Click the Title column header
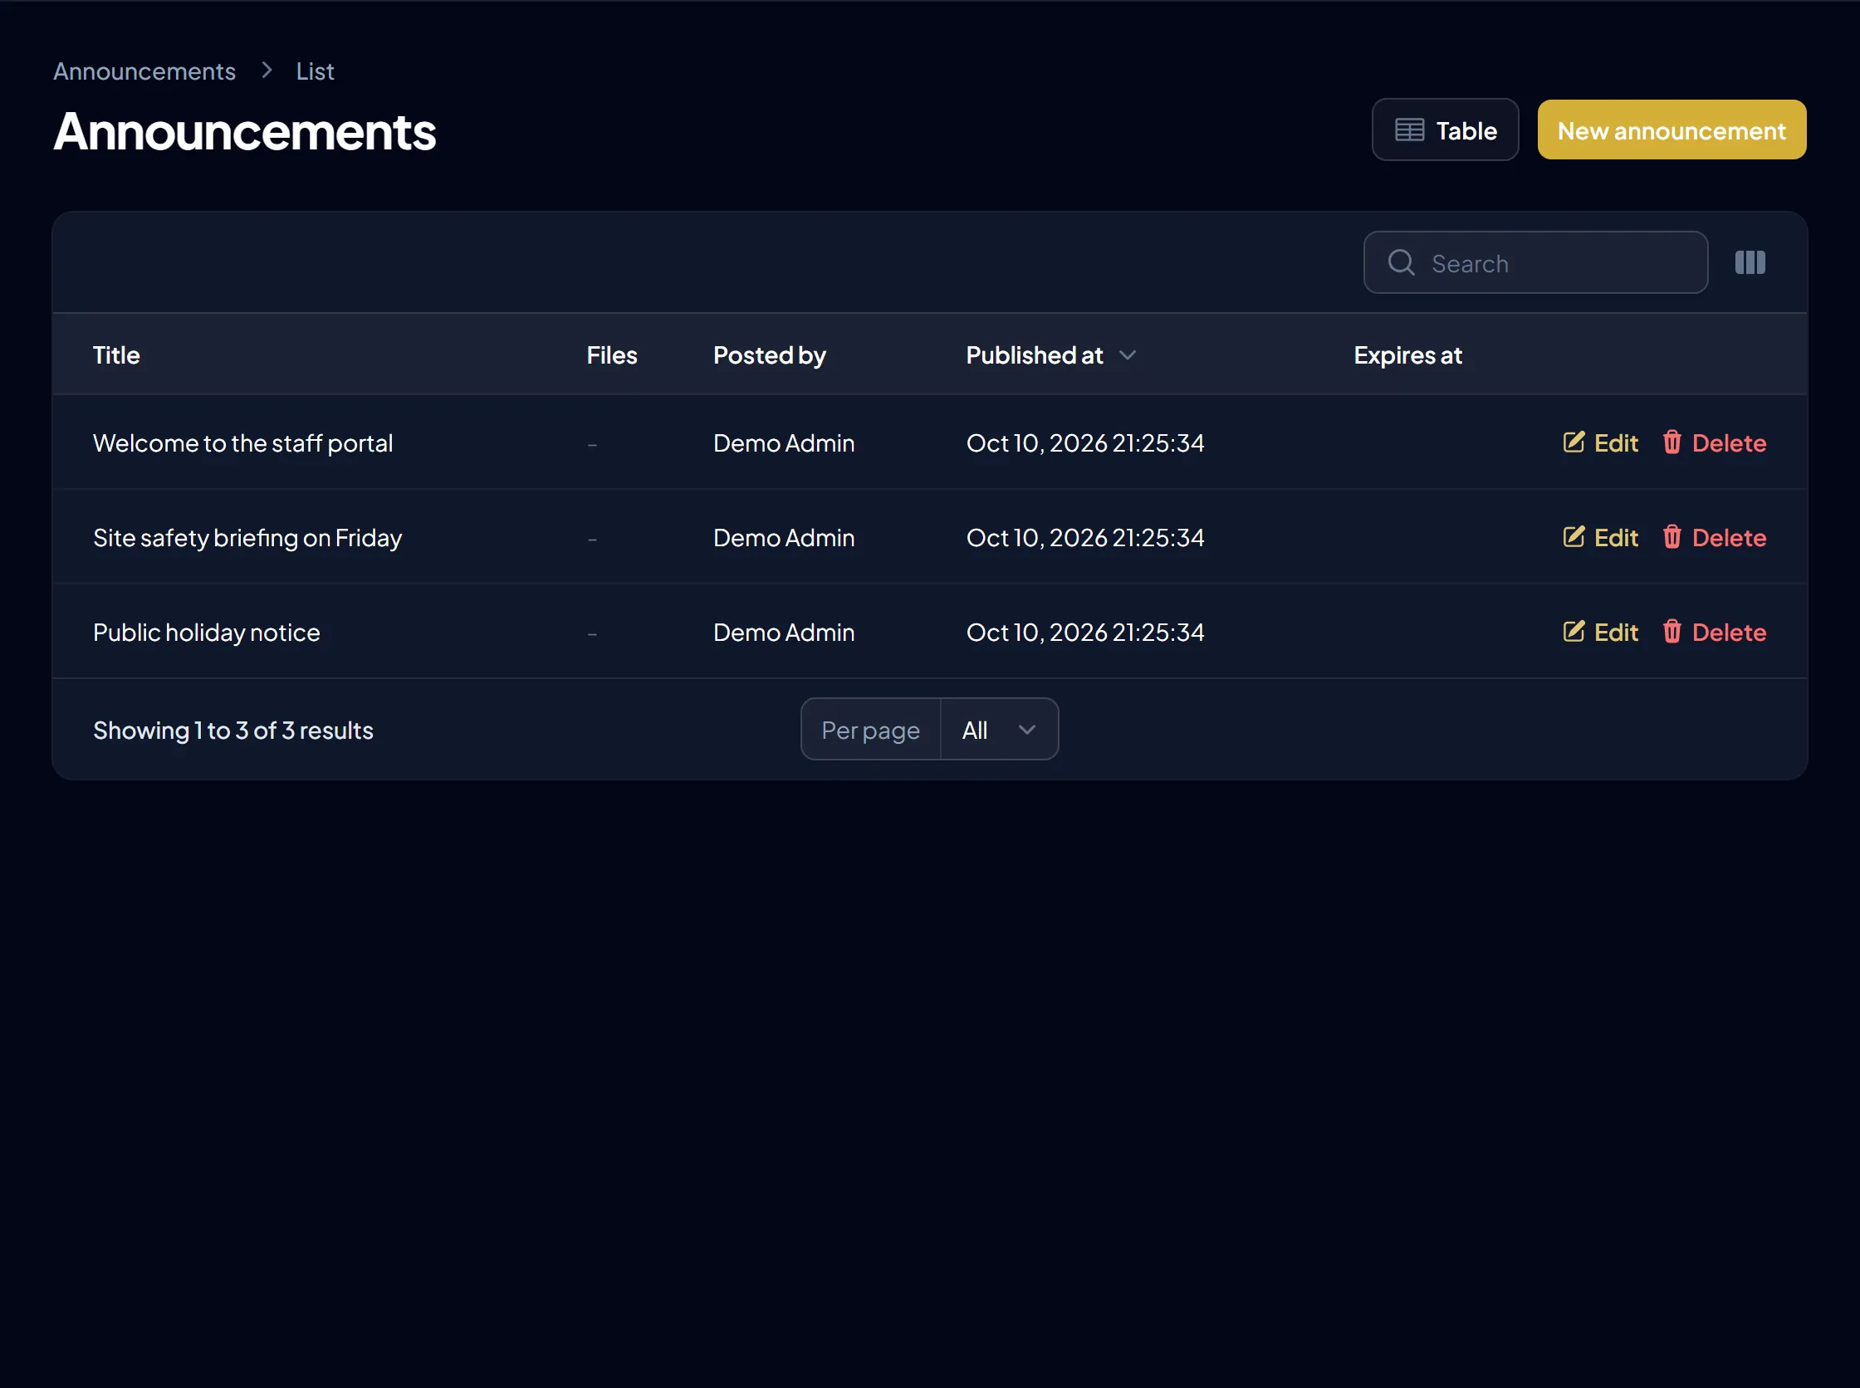The image size is (1860, 1388). [x=116, y=355]
